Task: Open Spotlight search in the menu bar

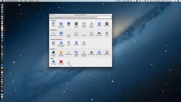Action: [175, 1]
